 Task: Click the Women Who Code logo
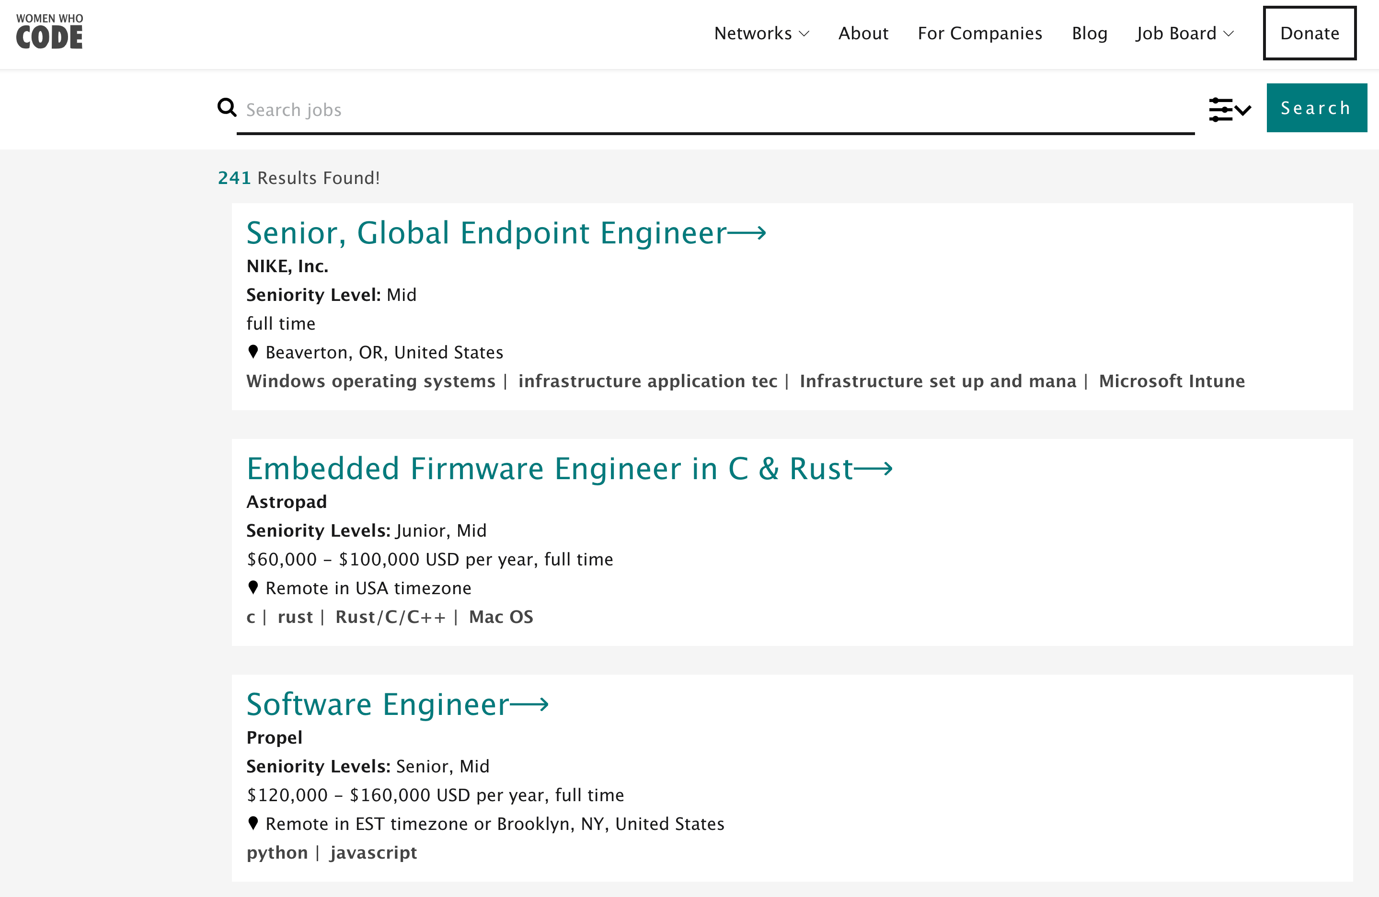[x=49, y=32]
